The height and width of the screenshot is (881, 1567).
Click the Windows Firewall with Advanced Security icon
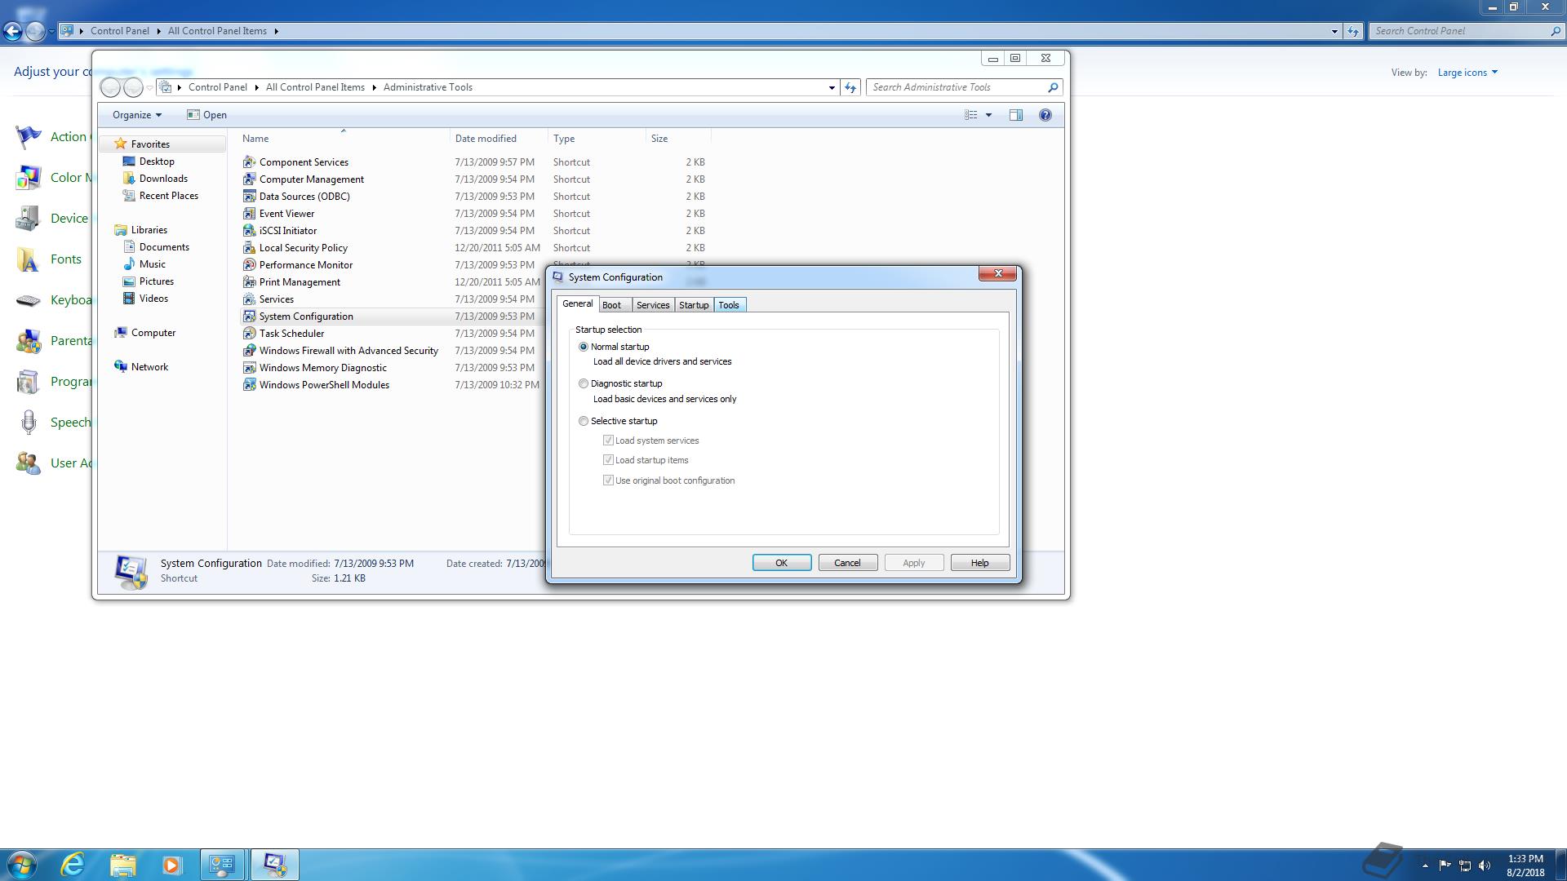249,351
